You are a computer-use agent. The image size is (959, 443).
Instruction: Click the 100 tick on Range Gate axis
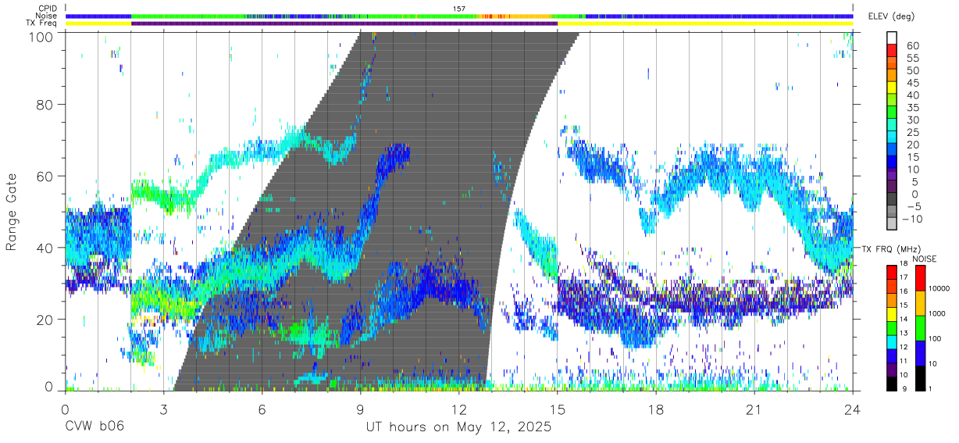coord(42,36)
